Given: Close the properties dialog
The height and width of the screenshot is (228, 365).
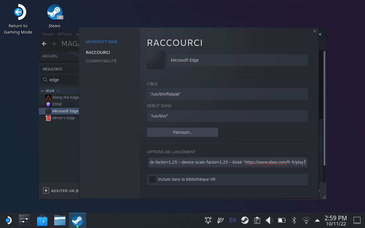Looking at the screenshot, I should (x=315, y=31).
